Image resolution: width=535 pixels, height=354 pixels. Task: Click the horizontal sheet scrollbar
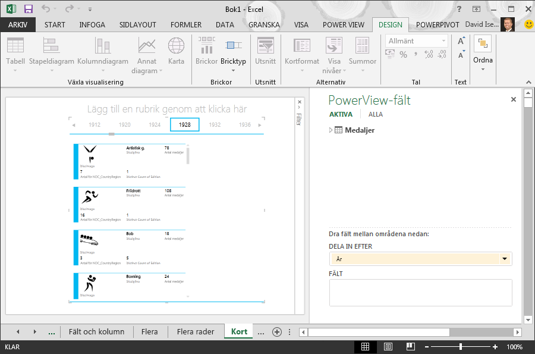(379, 332)
